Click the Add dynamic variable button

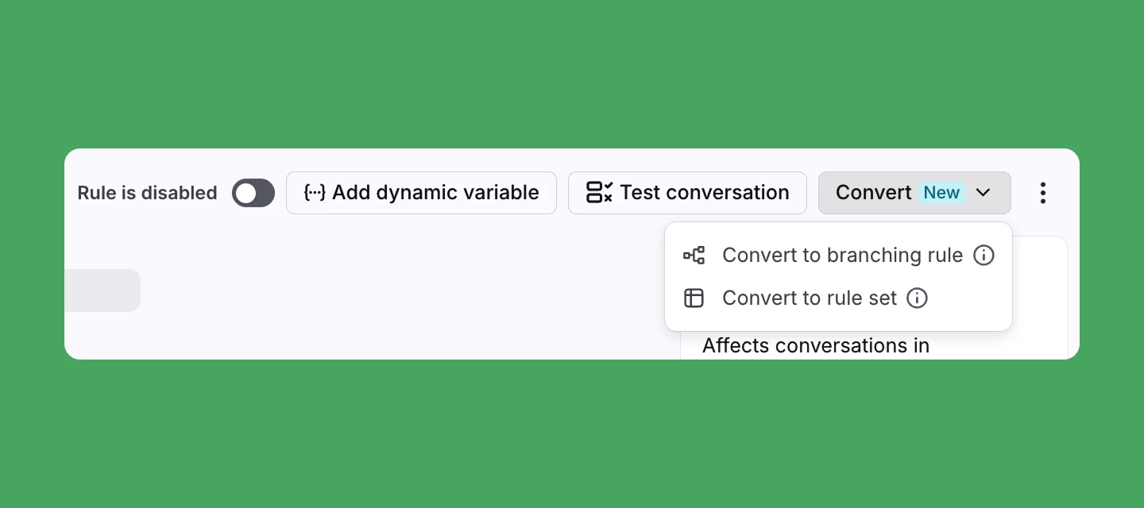coord(421,192)
